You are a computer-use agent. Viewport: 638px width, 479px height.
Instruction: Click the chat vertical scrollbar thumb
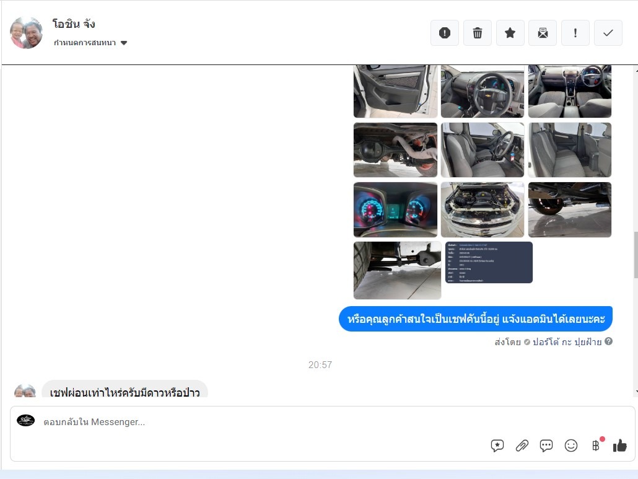[636, 255]
